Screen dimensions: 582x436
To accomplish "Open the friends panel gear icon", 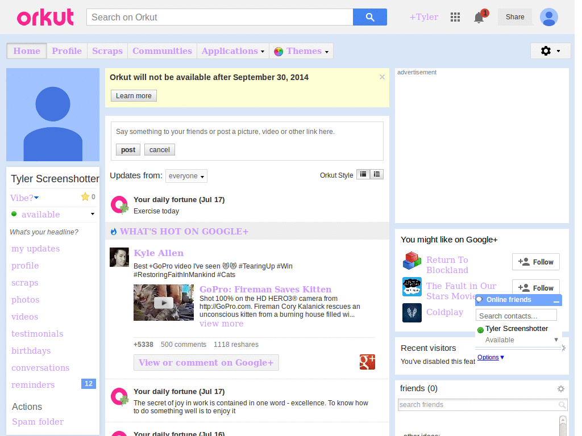I will pos(561,388).
